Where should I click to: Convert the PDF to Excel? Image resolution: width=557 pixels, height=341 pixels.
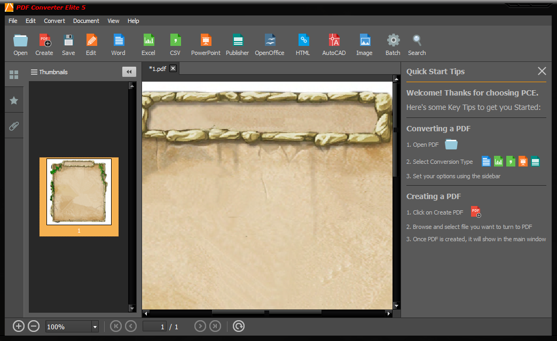(x=148, y=45)
